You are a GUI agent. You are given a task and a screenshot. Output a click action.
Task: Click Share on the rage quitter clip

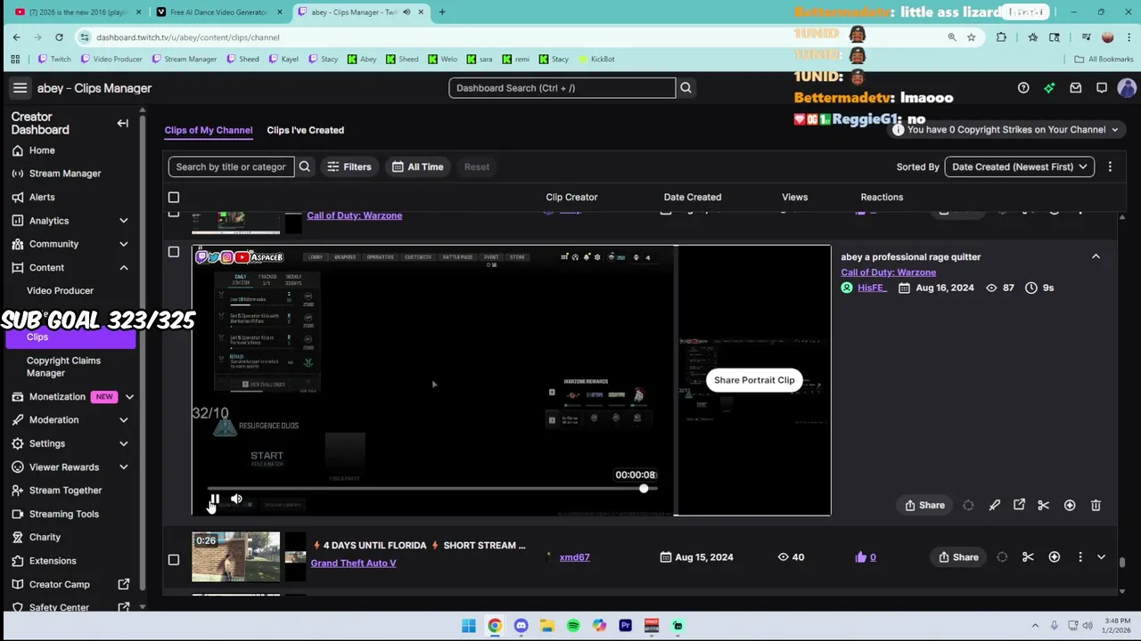point(924,505)
